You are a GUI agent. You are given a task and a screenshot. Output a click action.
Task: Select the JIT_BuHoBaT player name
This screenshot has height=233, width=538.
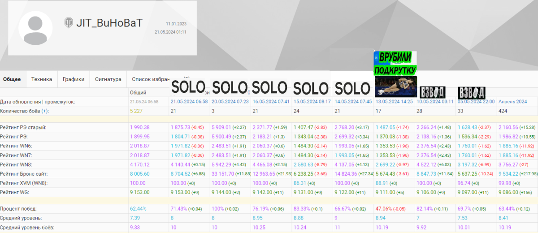coord(109,22)
